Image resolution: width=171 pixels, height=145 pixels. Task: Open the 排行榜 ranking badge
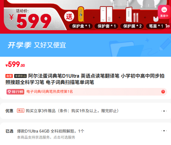pyautogui.click(x=15, y=92)
